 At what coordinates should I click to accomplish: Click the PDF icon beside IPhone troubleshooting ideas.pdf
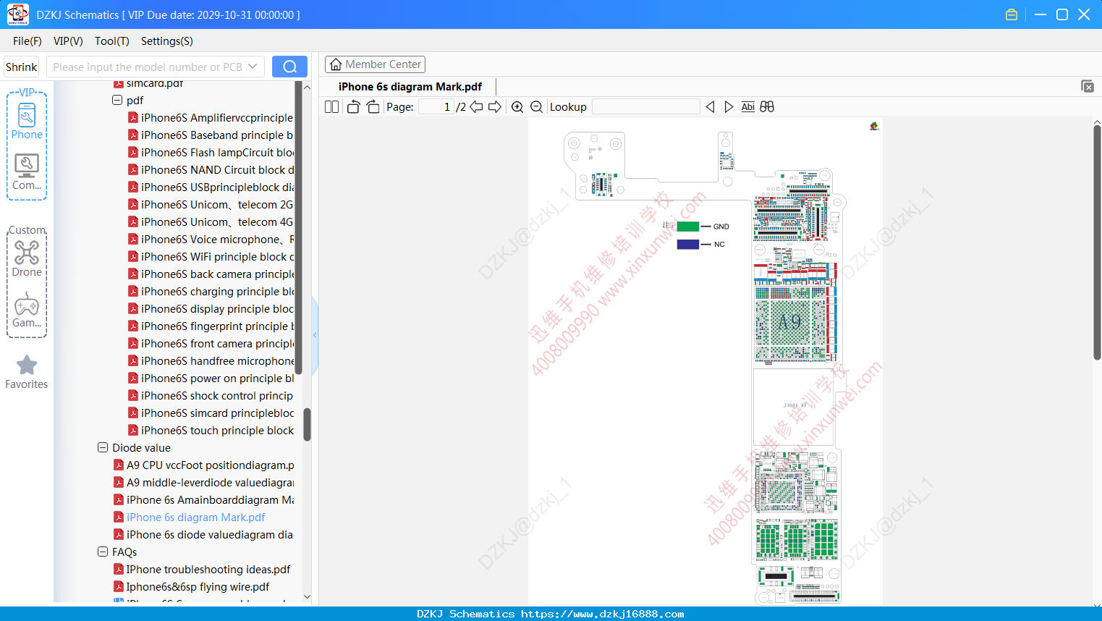tap(119, 569)
